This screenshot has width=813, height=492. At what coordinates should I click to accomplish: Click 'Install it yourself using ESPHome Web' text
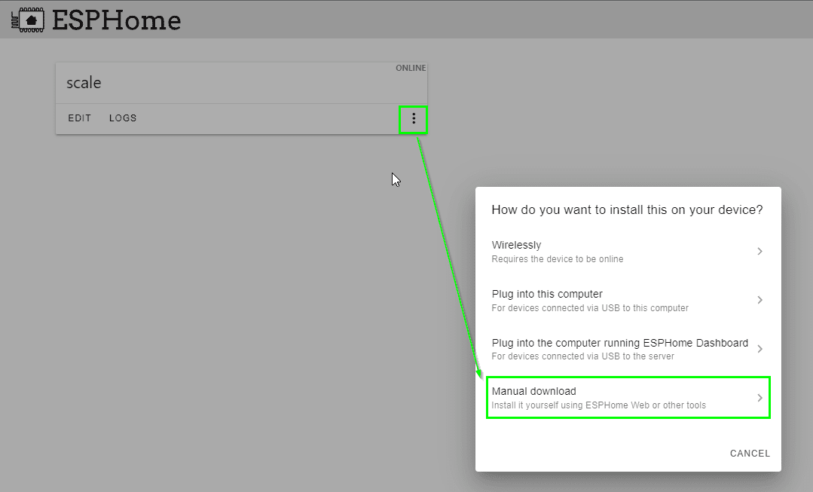[598, 405]
